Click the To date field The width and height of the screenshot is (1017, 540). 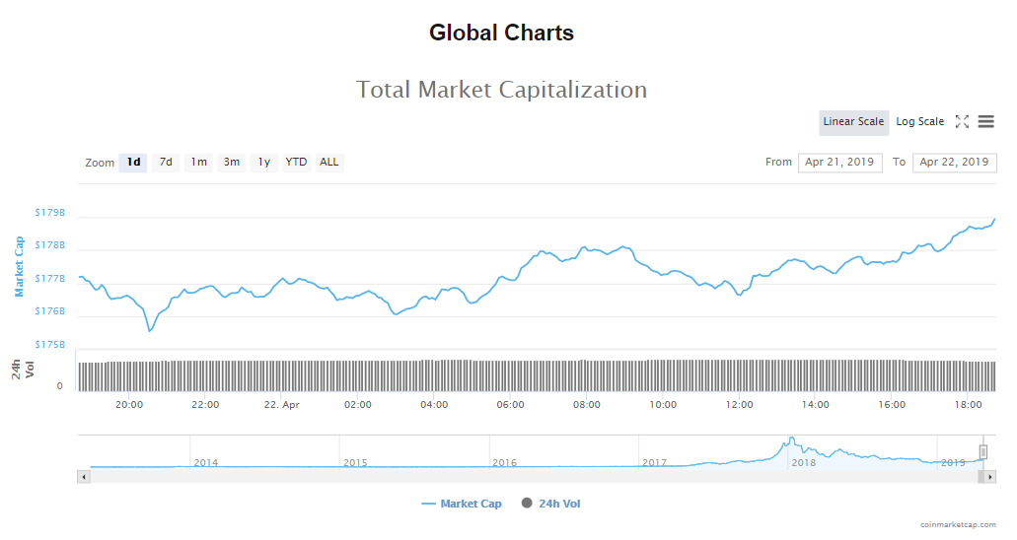954,163
